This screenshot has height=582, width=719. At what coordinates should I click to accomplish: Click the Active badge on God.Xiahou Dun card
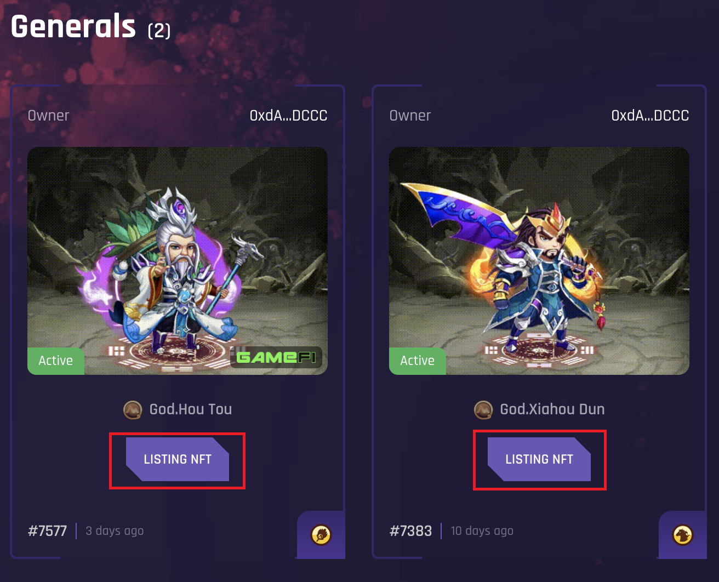(x=418, y=361)
